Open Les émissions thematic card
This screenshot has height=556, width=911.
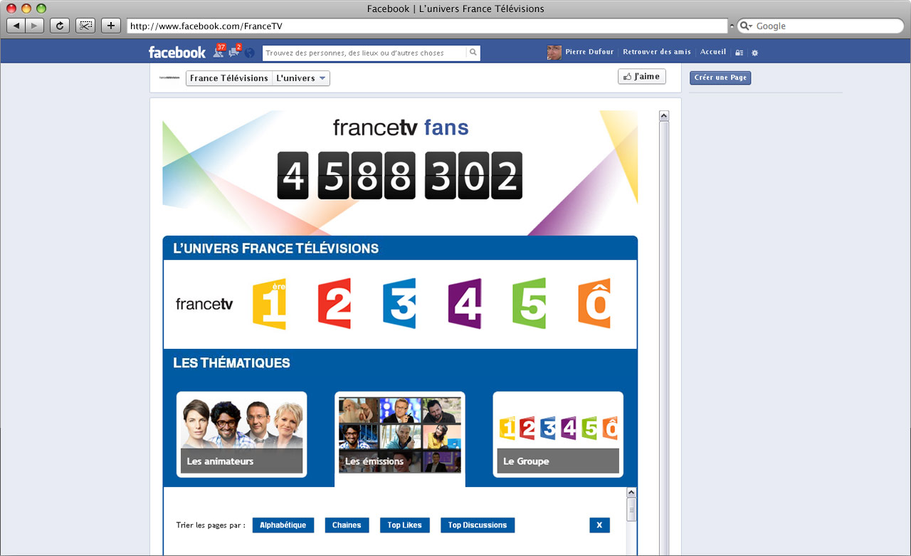400,434
